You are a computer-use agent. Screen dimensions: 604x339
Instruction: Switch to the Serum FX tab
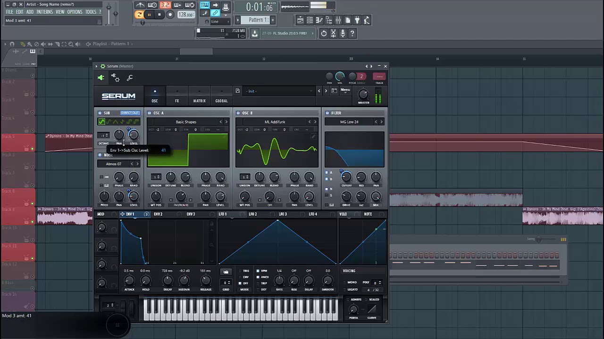pos(177,101)
